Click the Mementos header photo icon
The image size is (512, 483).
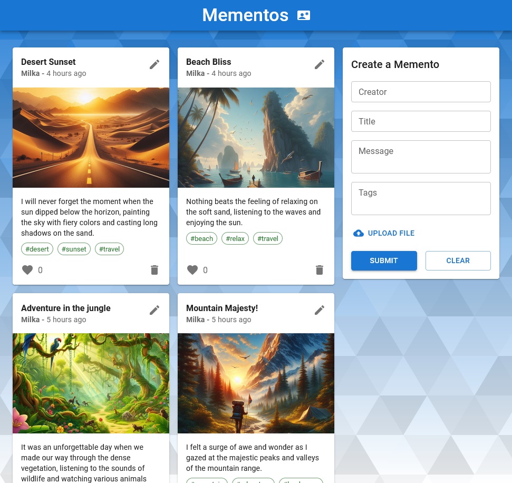click(x=304, y=15)
